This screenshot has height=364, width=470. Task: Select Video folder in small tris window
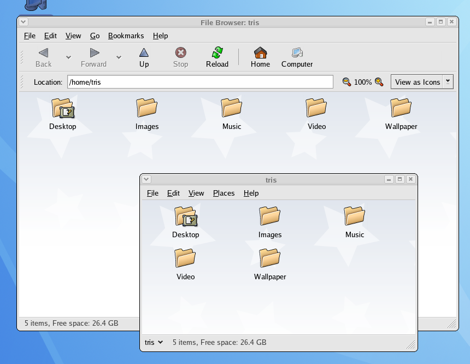186,265
